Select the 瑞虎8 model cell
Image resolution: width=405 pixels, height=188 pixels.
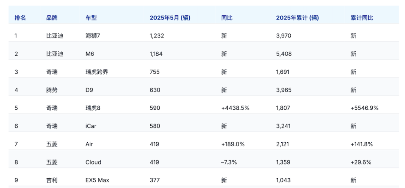point(93,108)
